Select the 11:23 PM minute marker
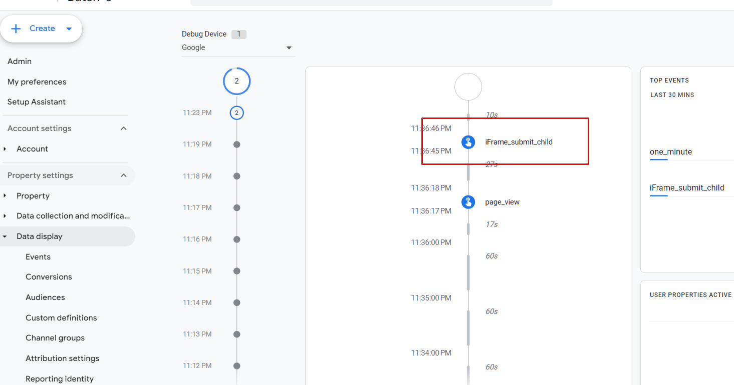Screen dimensions: 734x385 point(236,113)
